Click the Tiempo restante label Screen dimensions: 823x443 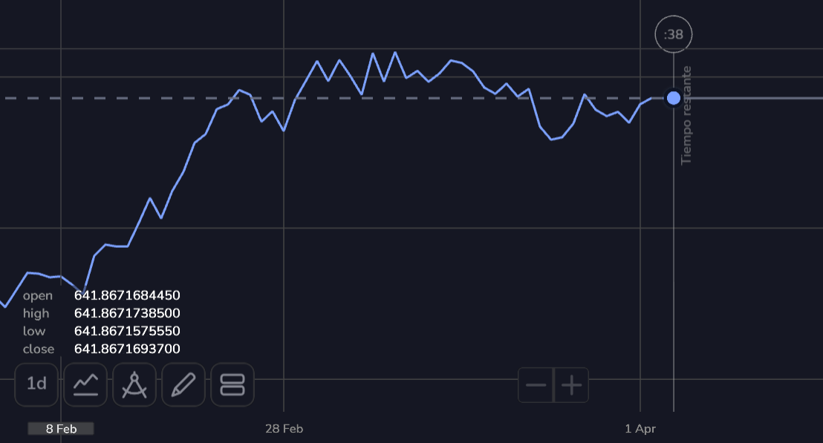pos(686,115)
